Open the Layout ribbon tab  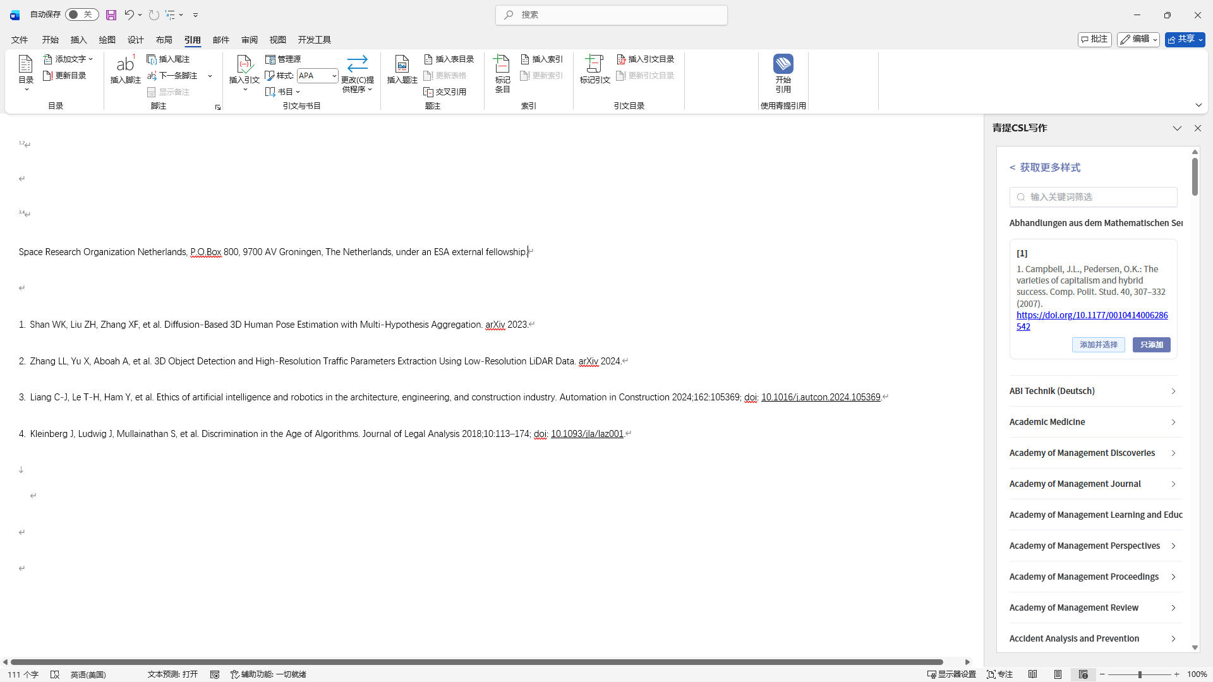pos(164,40)
